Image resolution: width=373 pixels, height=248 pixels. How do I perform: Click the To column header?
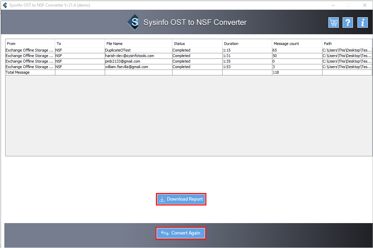[x=80, y=44]
